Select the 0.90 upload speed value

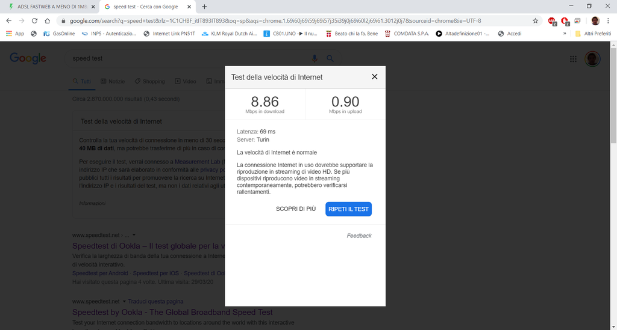[x=345, y=102]
